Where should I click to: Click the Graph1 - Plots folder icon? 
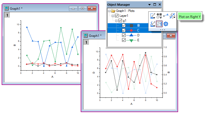113,11
